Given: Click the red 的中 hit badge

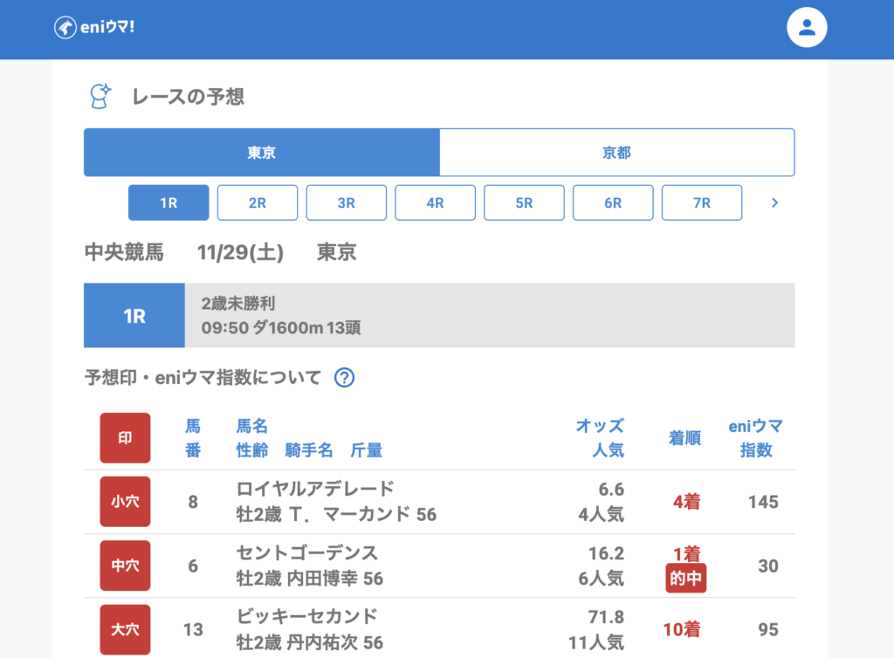Looking at the screenshot, I should tap(685, 579).
